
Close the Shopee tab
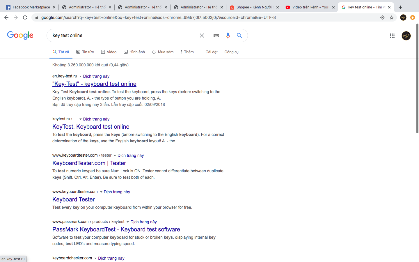click(x=278, y=7)
